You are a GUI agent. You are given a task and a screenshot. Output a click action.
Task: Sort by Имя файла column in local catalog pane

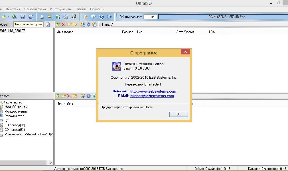tap(76, 103)
